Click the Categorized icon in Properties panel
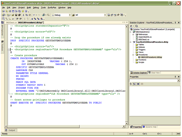182x137 pixels. (131, 84)
